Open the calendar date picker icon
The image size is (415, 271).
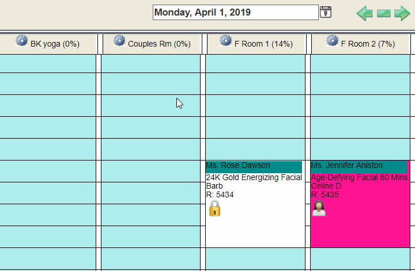(x=326, y=12)
